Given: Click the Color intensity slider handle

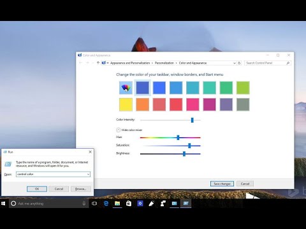Looking at the screenshot, I should pos(193,120).
